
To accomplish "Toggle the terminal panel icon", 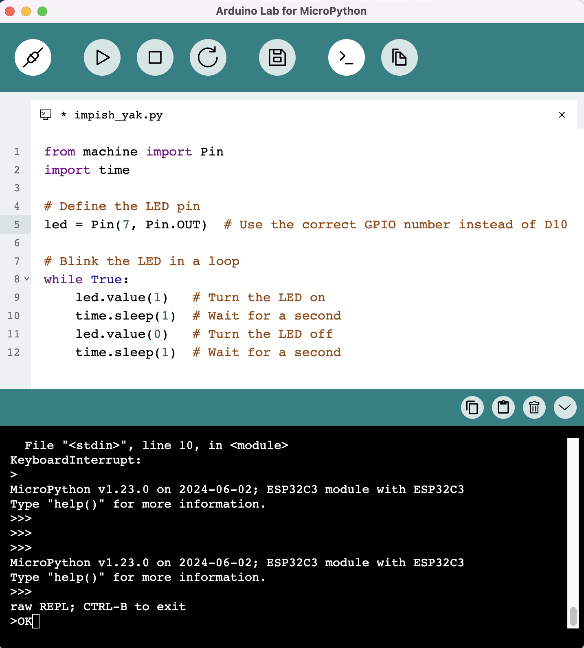I will pos(347,57).
